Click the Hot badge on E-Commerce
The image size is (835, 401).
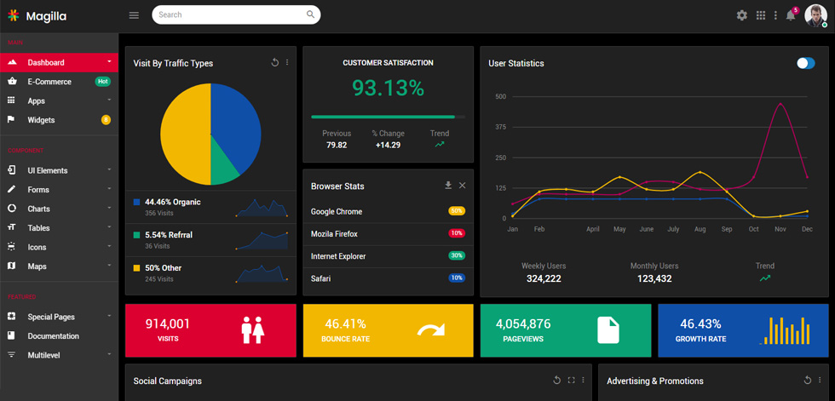[103, 82]
